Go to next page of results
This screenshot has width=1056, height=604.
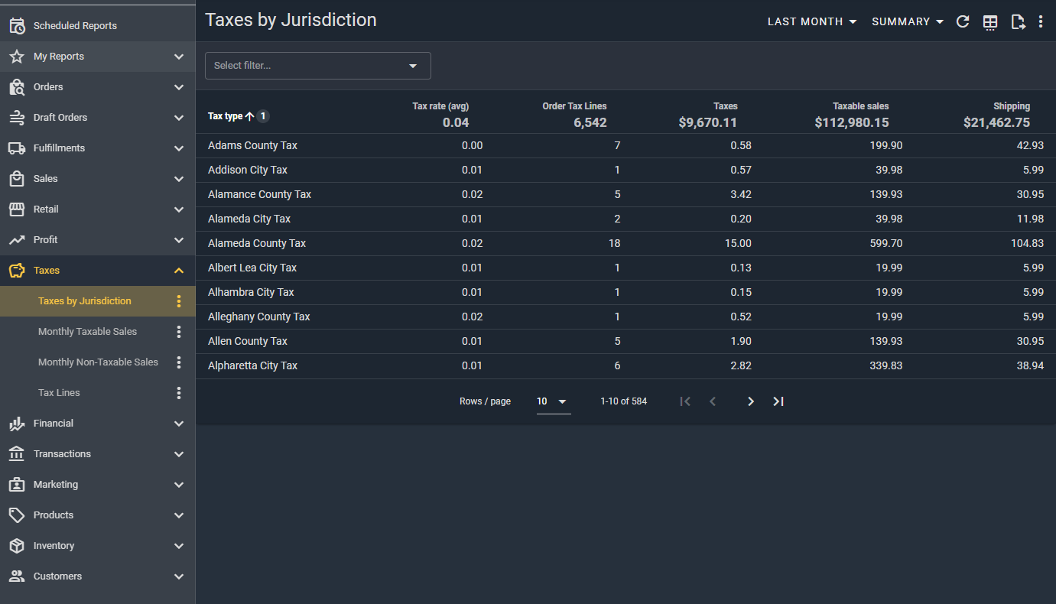click(750, 401)
